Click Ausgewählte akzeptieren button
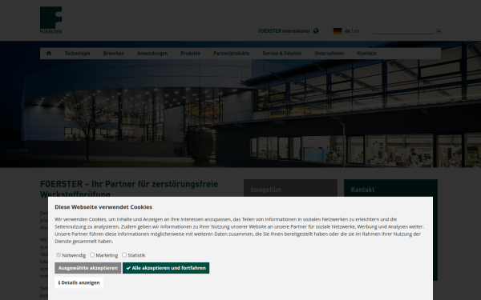This screenshot has width=481, height=300. click(87, 268)
